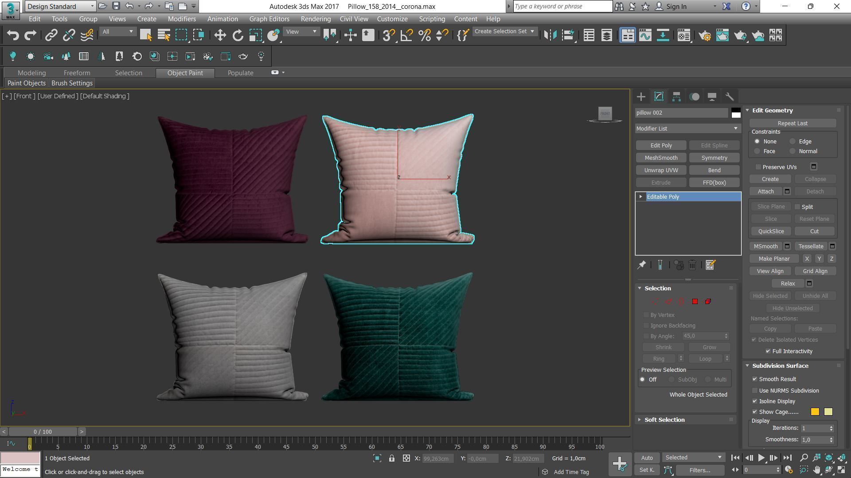Select the Edge constraint radio

point(792,142)
